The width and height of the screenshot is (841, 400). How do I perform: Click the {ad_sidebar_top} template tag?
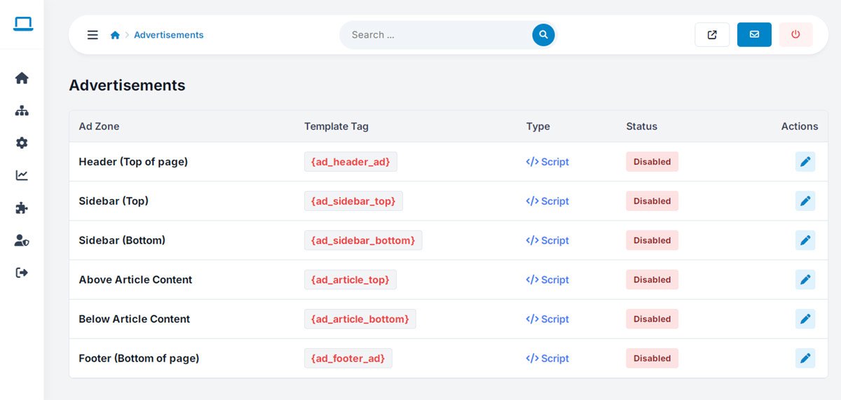(353, 201)
